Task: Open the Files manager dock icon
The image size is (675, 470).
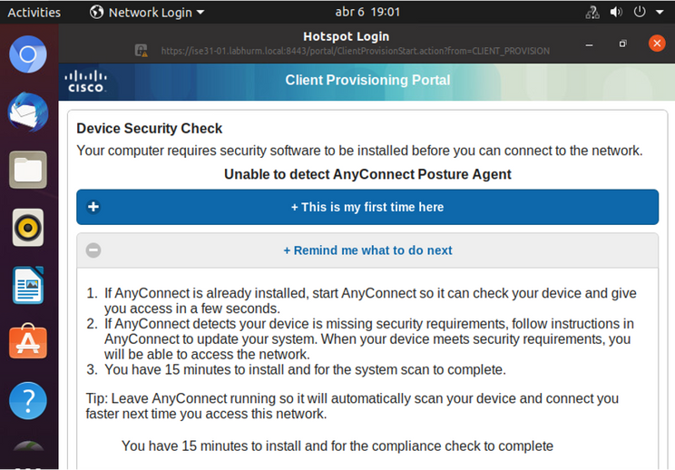Action: click(28, 170)
